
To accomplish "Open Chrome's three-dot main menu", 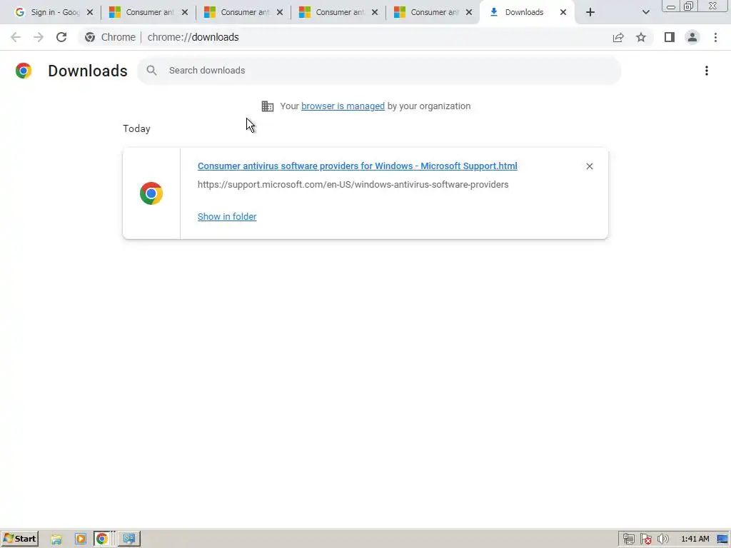I will [x=715, y=37].
